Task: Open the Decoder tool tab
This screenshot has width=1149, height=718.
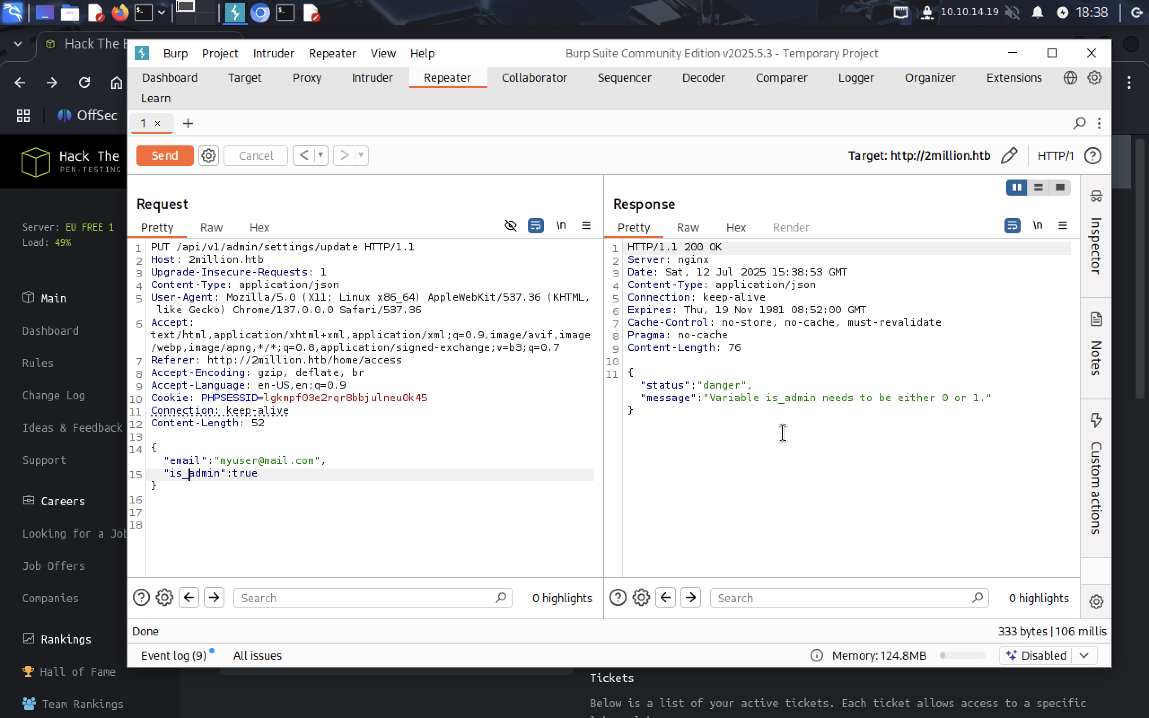Action: tap(703, 77)
